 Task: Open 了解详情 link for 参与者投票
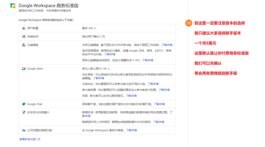point(164,90)
